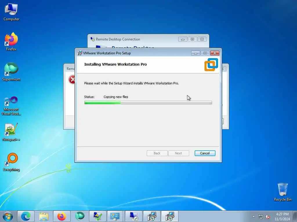
Task: Click the Remote Desktop Connection window title
Action: coord(118,39)
